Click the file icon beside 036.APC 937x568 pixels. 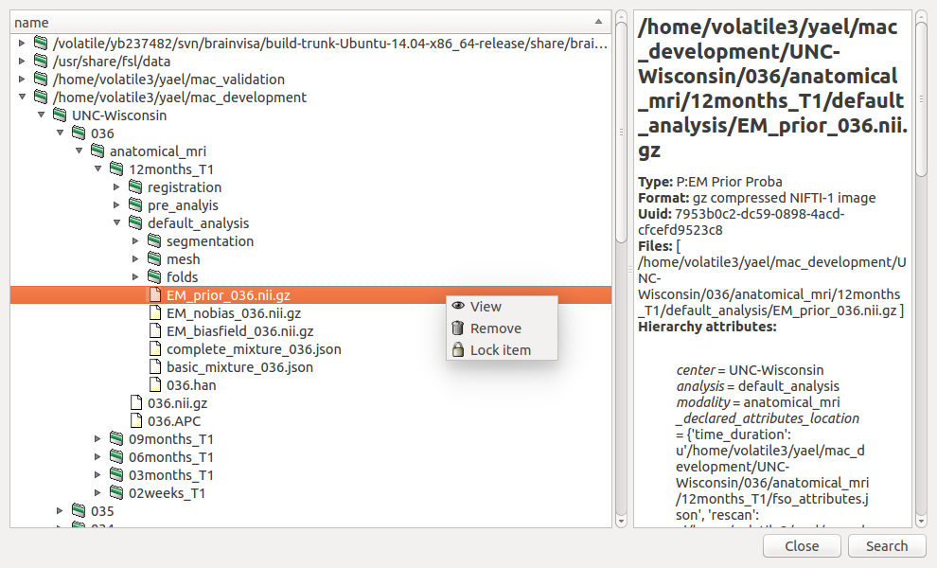coord(135,421)
